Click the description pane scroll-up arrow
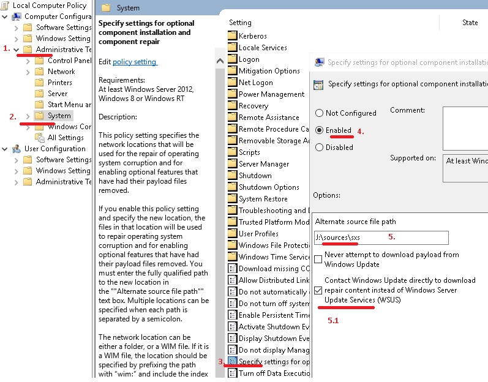 click(220, 61)
